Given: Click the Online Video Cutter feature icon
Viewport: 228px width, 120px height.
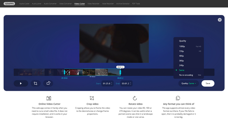Looking at the screenshot, I should 49,98.
